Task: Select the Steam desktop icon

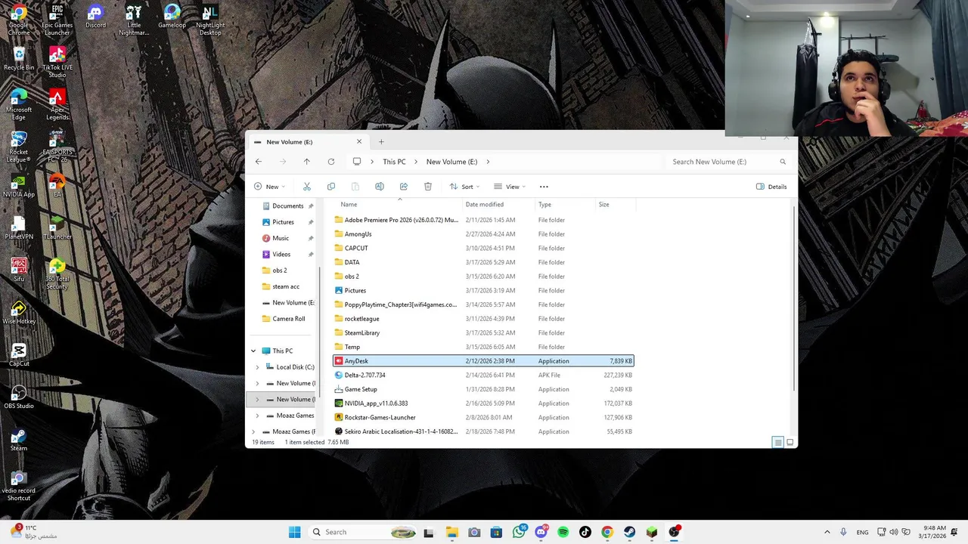Action: (19, 440)
